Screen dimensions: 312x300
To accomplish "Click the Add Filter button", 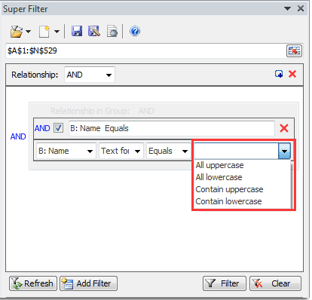I will click(88, 283).
